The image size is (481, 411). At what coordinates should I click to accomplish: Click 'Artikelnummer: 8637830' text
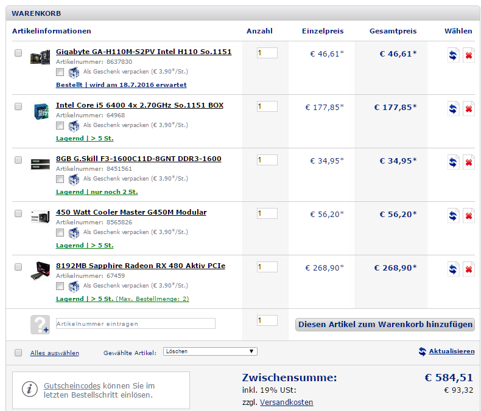(x=94, y=62)
